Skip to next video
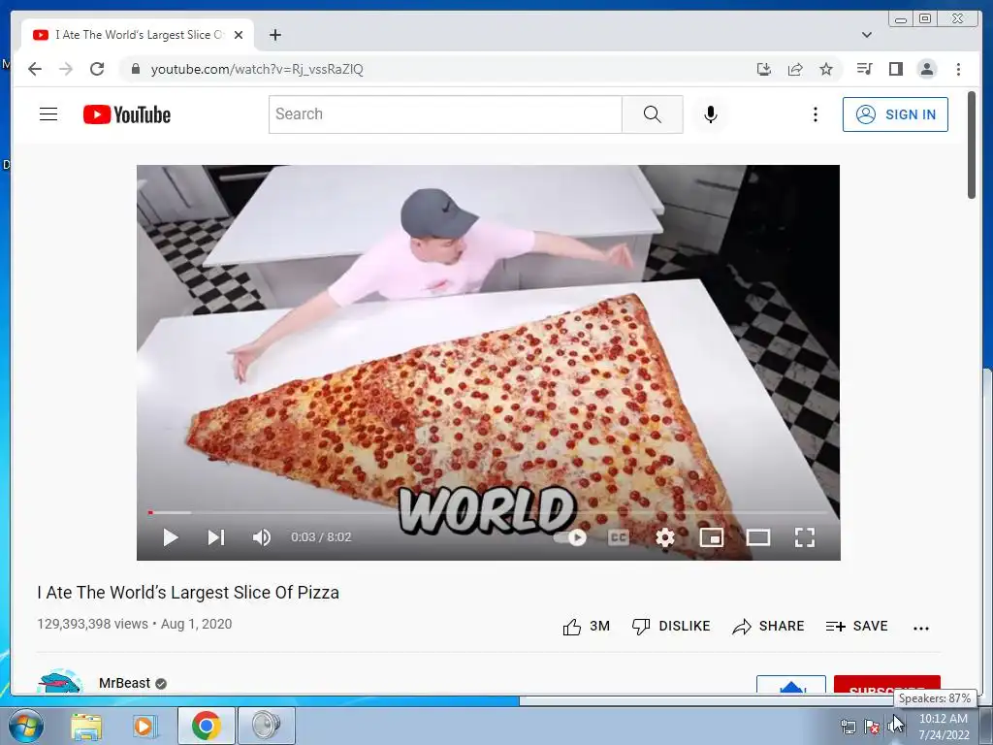Viewport: 993px width, 745px height. (216, 537)
